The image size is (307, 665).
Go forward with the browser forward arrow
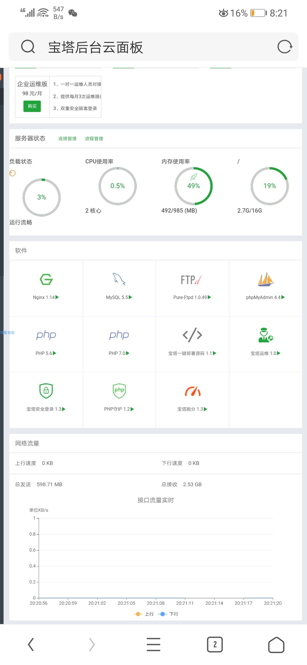point(92,644)
